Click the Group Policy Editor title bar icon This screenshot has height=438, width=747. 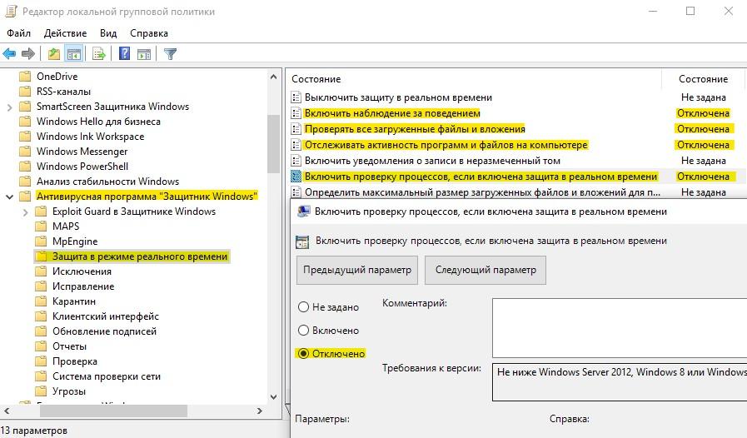pos(11,11)
